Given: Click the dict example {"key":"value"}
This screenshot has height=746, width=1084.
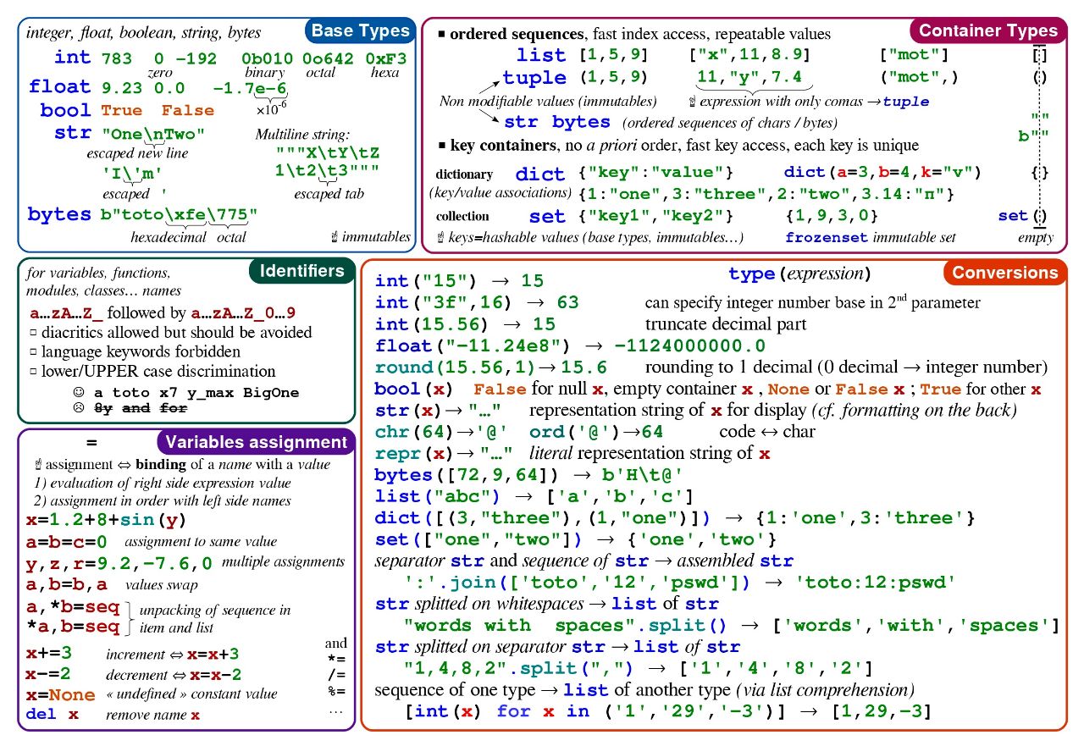Looking at the screenshot, I should [657, 173].
